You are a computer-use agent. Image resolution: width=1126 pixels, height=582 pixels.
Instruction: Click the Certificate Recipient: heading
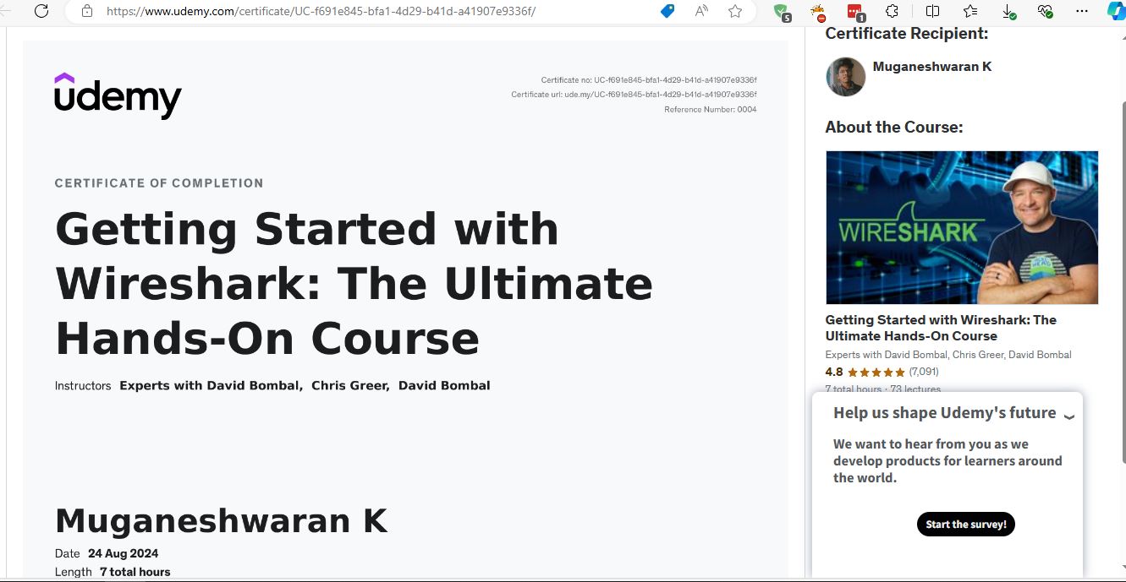point(907,34)
